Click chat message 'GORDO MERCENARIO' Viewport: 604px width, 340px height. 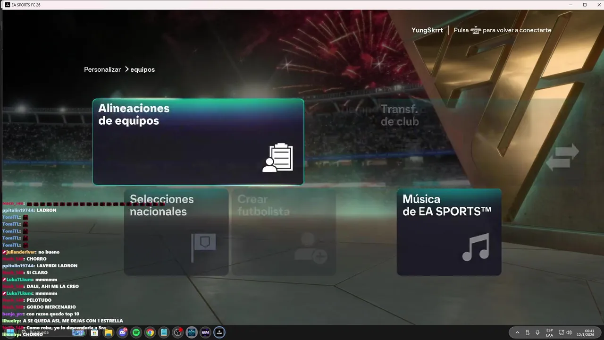[x=51, y=307]
